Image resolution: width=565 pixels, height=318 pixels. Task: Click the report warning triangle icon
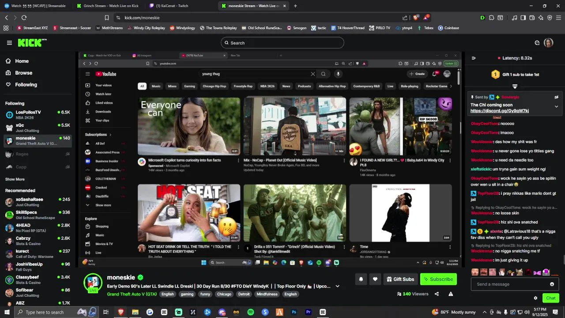451,294
